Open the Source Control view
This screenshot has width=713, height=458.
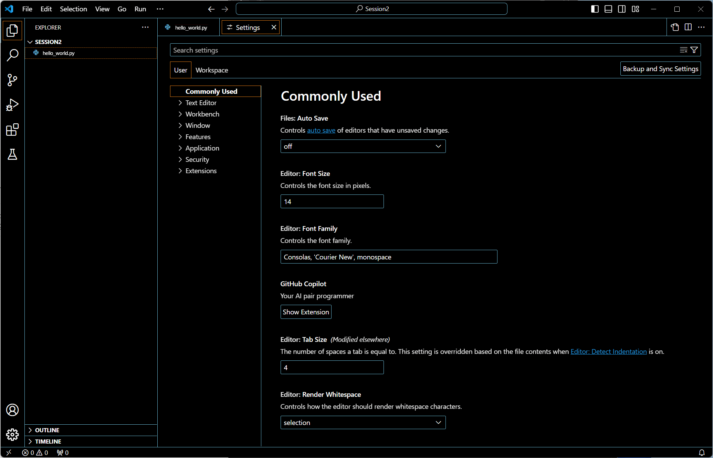(12, 80)
